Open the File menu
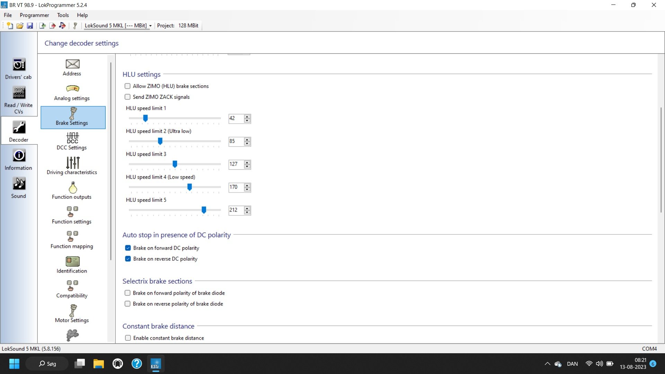Image resolution: width=665 pixels, height=374 pixels. coord(8,15)
